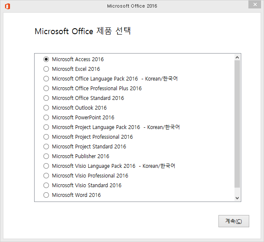Select the Microsoft Word 2016 radio button
The height and width of the screenshot is (242, 264).
[x=46, y=195]
